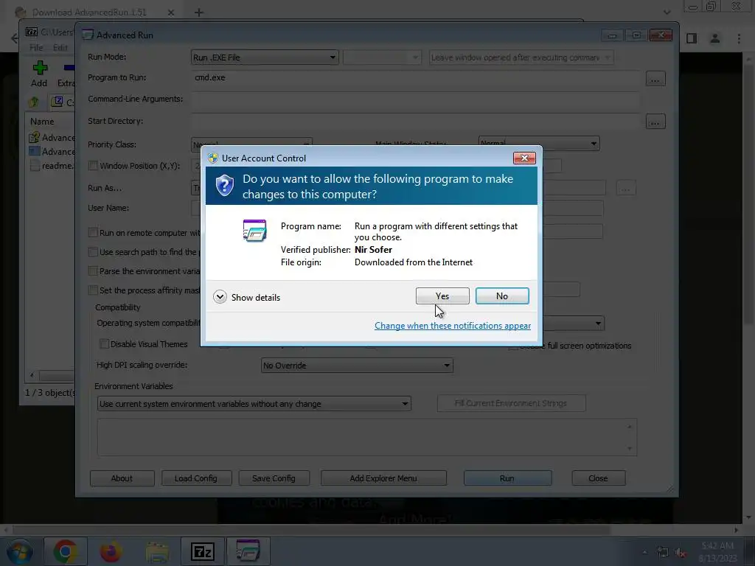Open High DPI scaling override dropdown
The image size is (755, 566).
click(x=357, y=366)
